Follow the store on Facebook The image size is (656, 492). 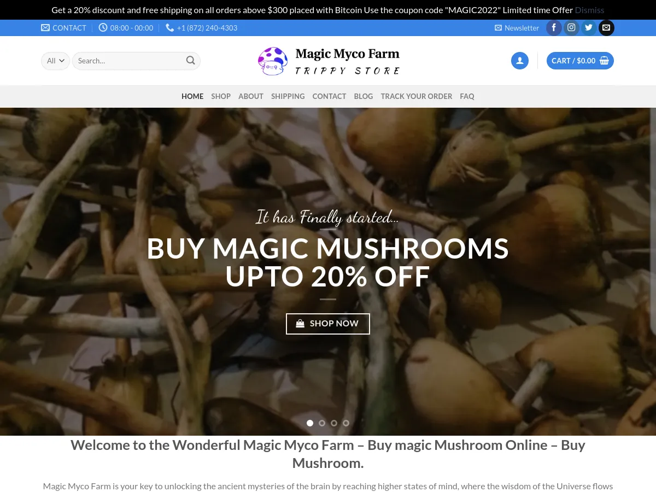554,28
